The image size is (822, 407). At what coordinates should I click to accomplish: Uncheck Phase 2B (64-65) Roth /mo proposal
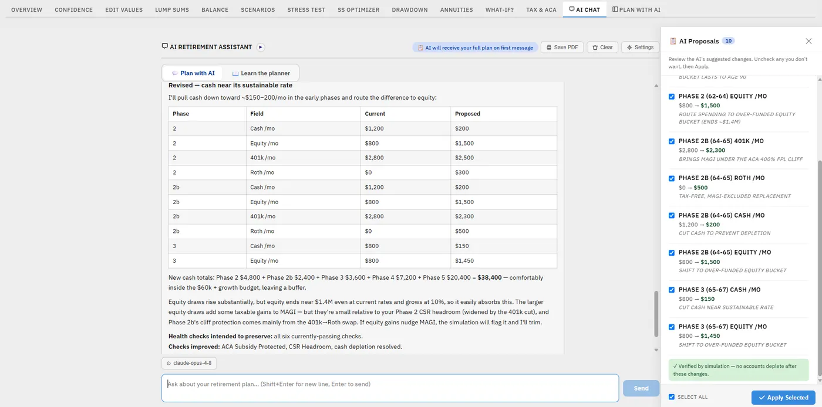tap(672, 178)
